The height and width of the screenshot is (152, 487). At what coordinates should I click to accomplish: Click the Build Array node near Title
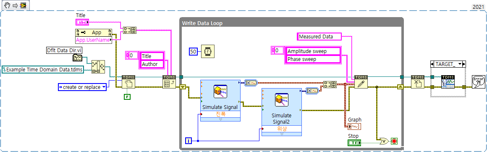point(129,30)
